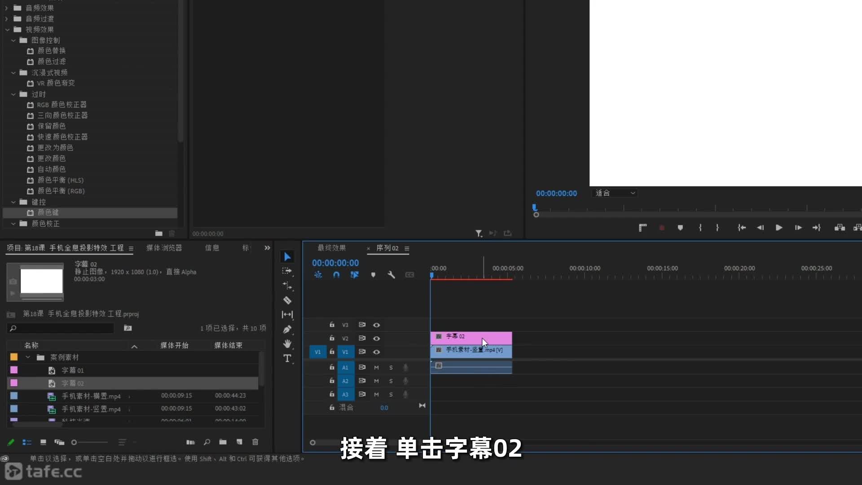The height and width of the screenshot is (485, 862).
Task: Select the Pen tool
Action: pyautogui.click(x=287, y=329)
